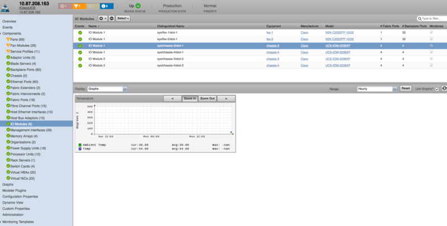The width and height of the screenshot is (447, 226).
Task: Collapse the Components tree section
Action: point(1,34)
